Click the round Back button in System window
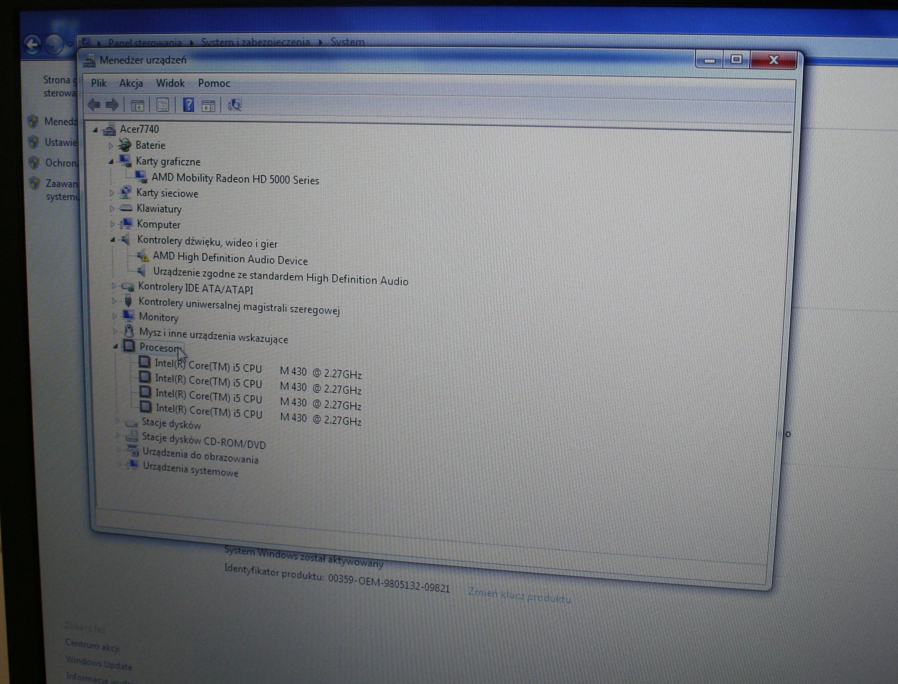This screenshot has width=898, height=684. (x=33, y=44)
